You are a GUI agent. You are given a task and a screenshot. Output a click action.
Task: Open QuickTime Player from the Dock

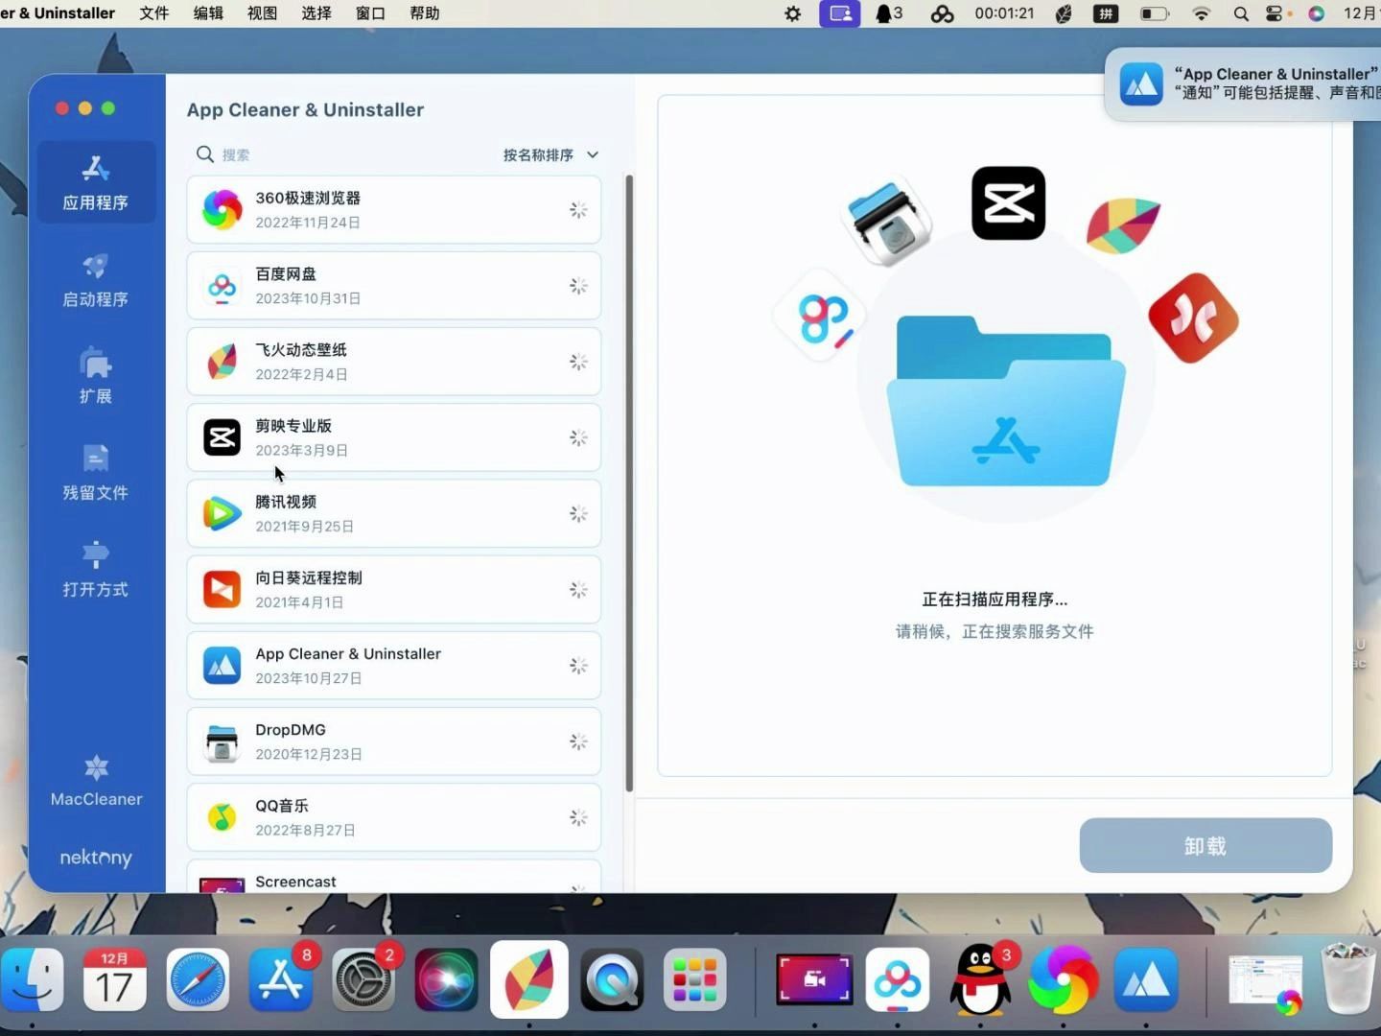612,979
